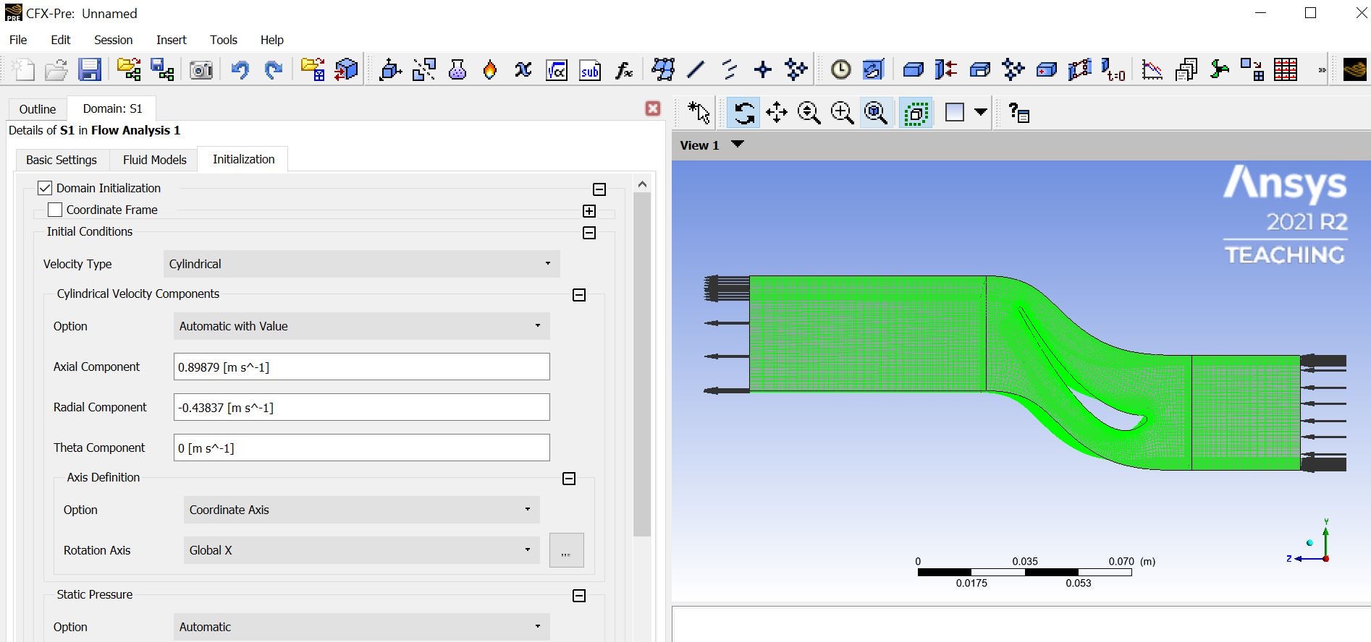The image size is (1371, 642).
Task: Collapse the Cylindrical Velocity Components section
Action: [x=579, y=295]
